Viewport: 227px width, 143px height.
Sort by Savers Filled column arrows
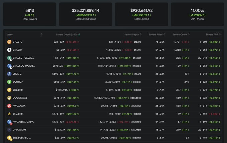[x=164, y=34]
